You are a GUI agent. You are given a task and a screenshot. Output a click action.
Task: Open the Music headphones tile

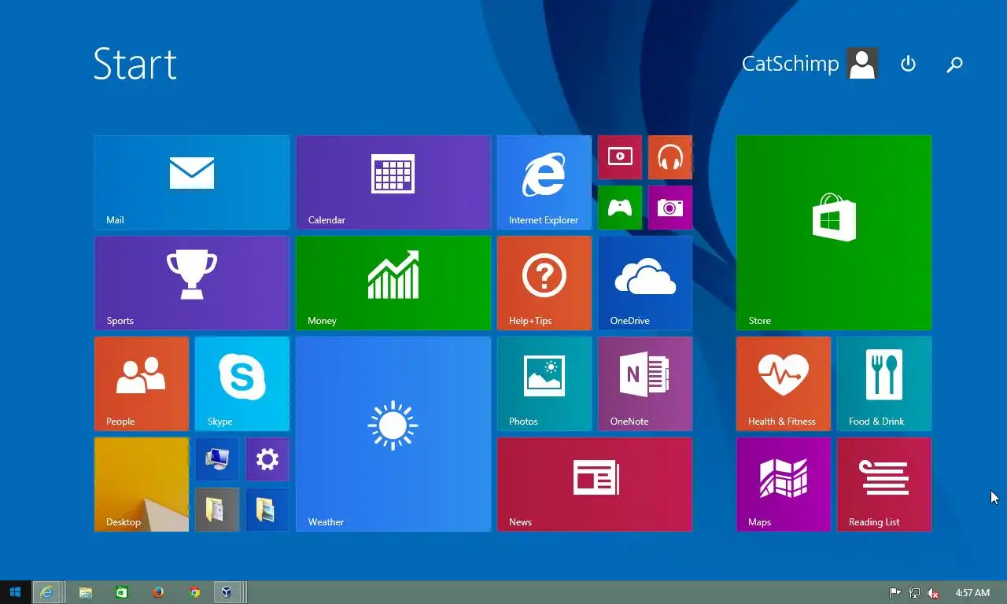670,157
